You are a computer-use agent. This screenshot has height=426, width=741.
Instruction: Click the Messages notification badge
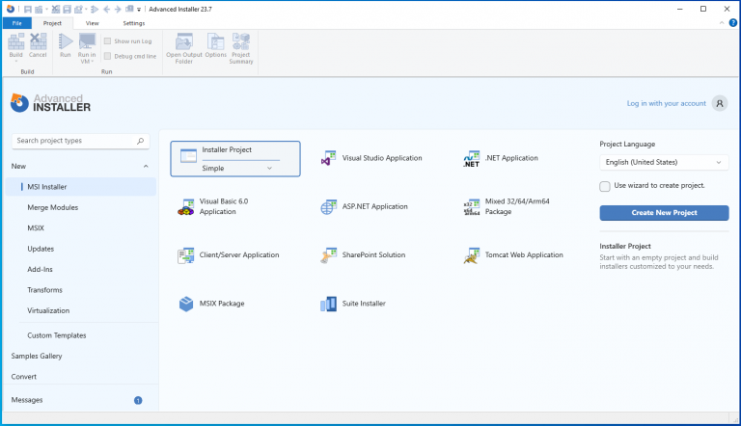click(138, 401)
